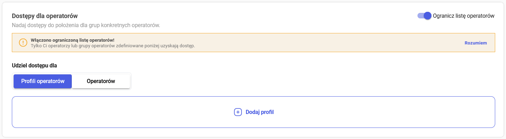Click the alert description starting "Tylko Ci operatorzy"
Screen dimensions: 506x139
tap(113, 46)
